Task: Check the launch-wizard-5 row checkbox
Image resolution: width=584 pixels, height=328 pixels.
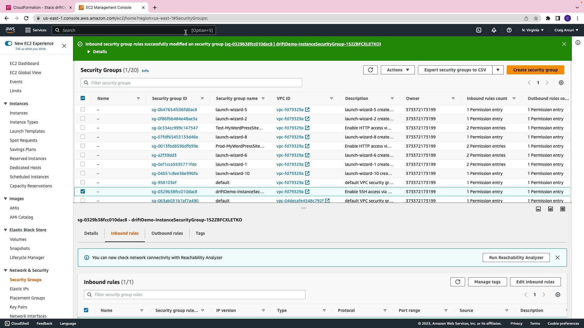Action: (83, 109)
